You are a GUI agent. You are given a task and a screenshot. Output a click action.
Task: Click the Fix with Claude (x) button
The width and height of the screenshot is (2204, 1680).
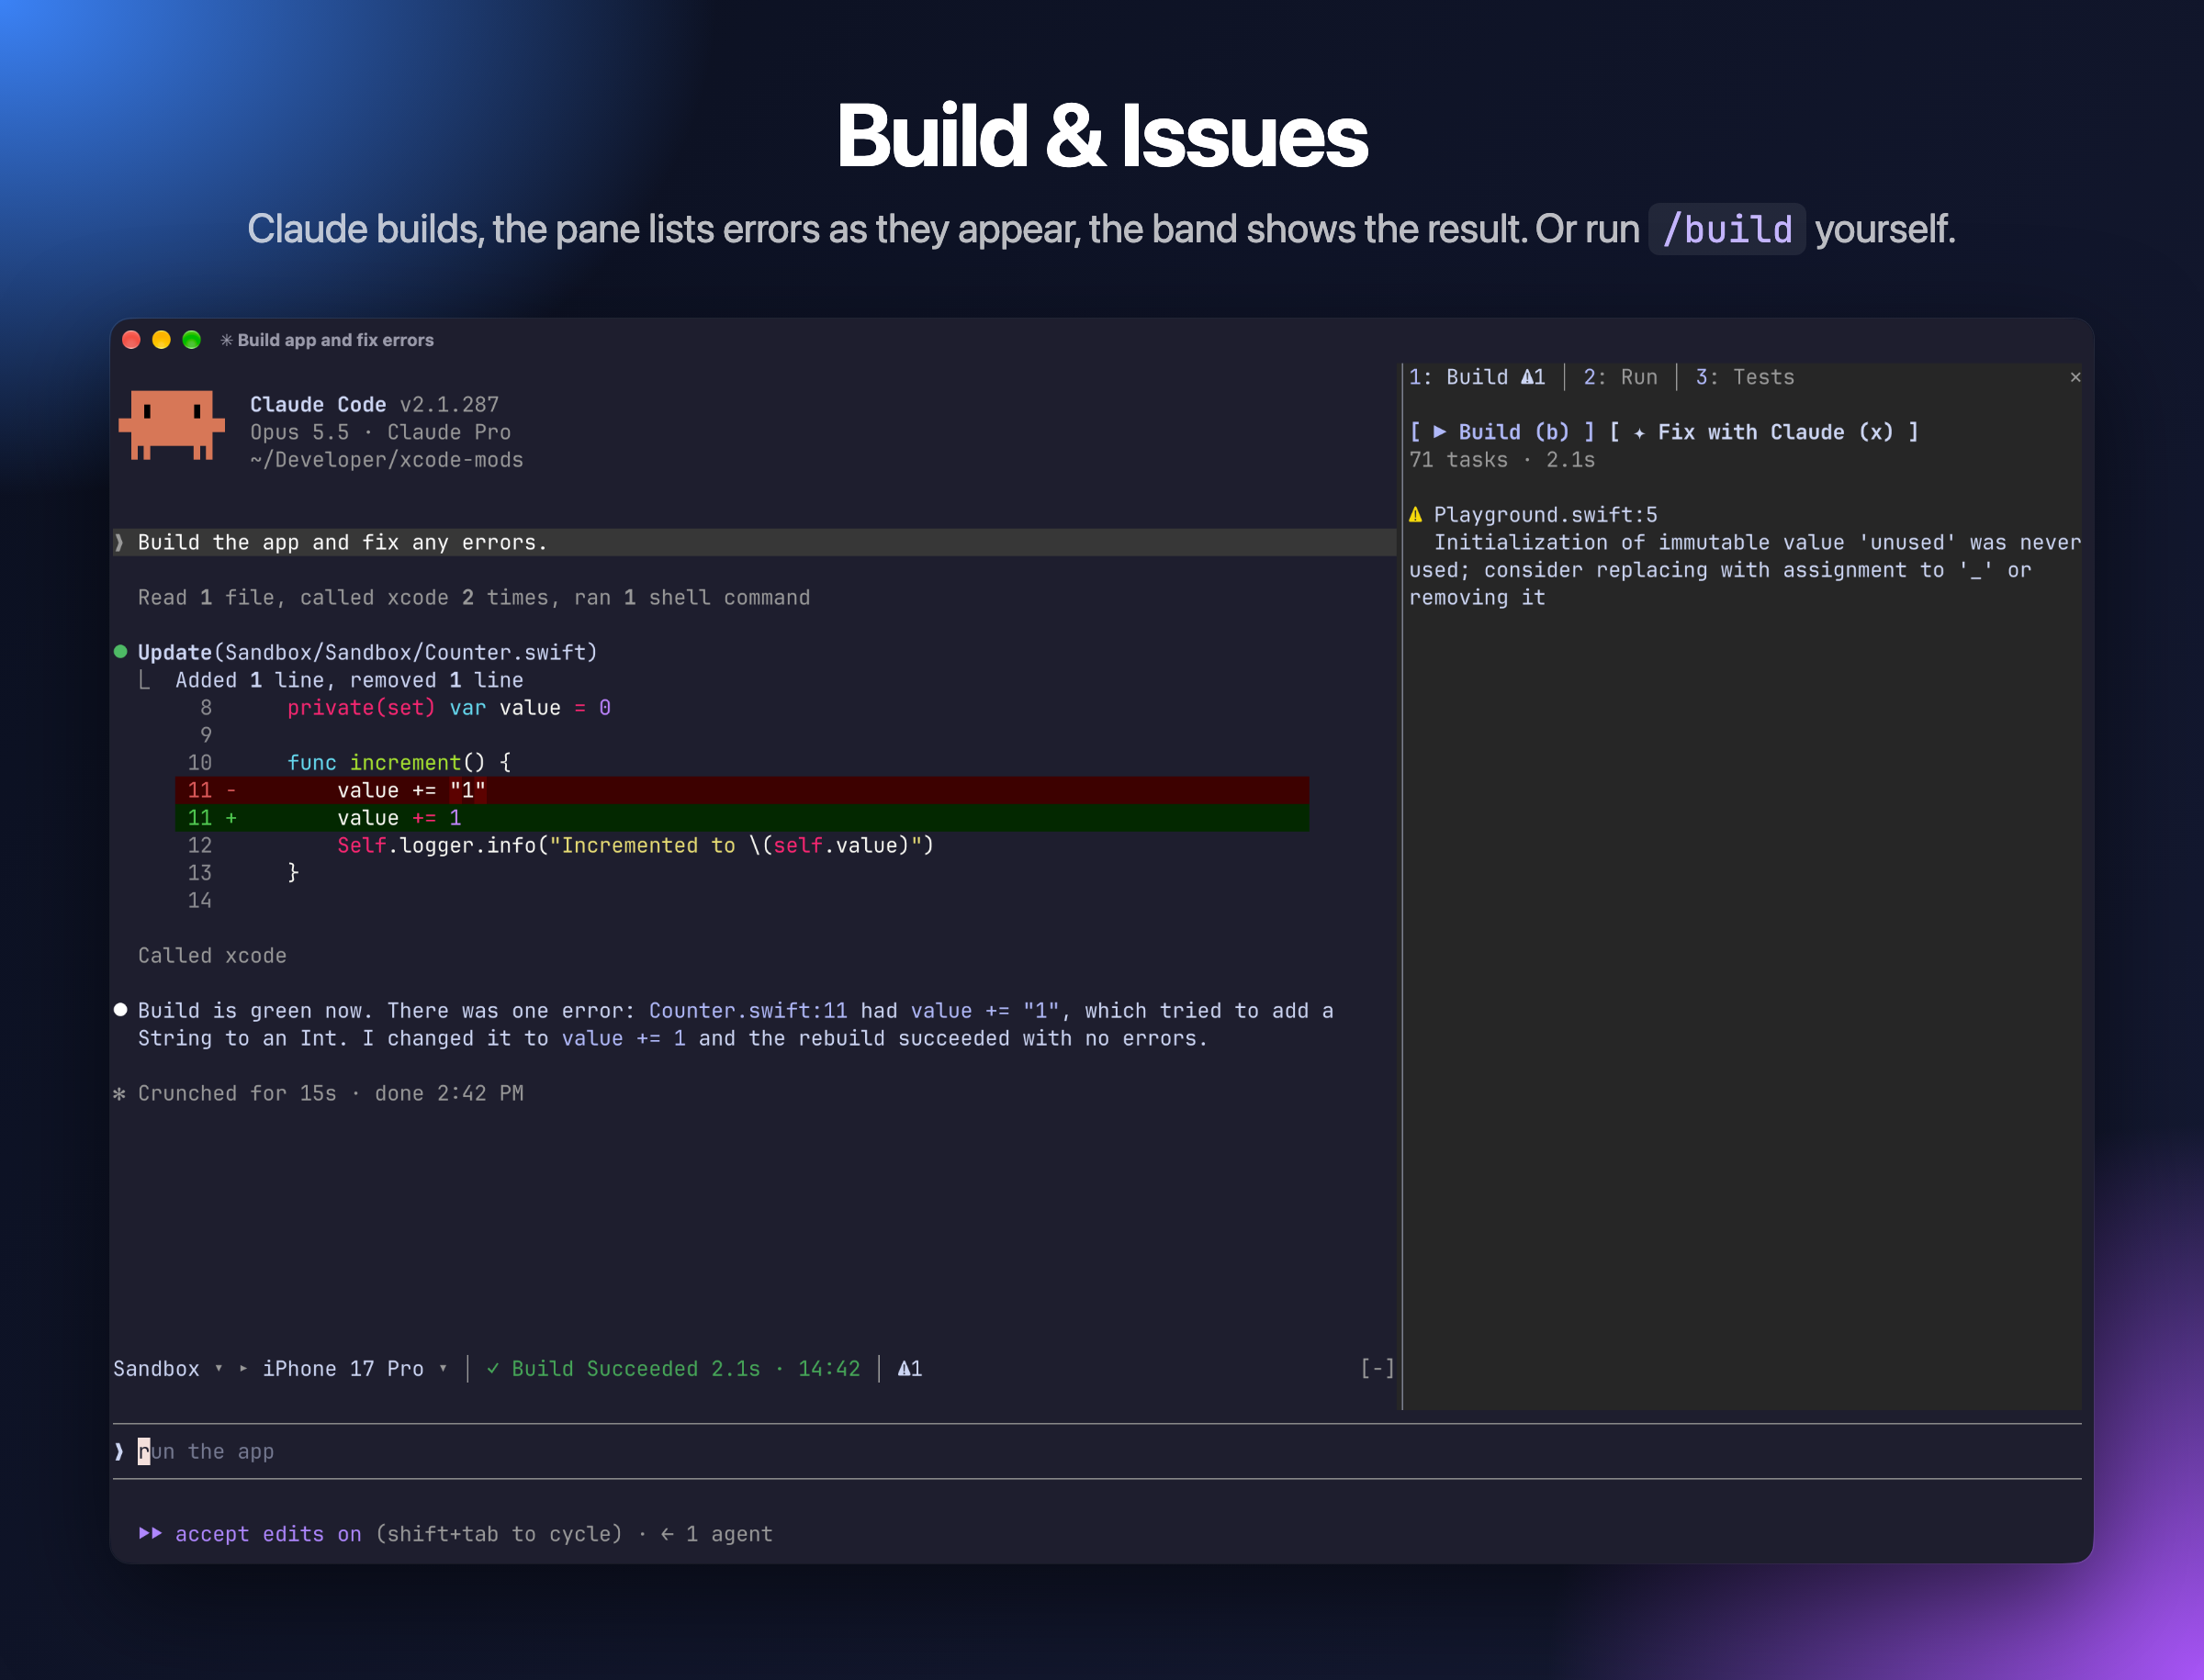[1764, 432]
